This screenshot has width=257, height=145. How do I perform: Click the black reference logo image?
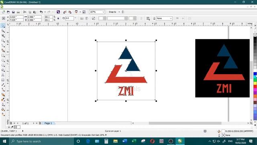[x=222, y=68]
